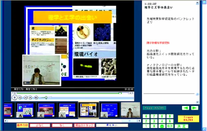Click the cream button with blue text

pyautogui.click(x=112, y=125)
